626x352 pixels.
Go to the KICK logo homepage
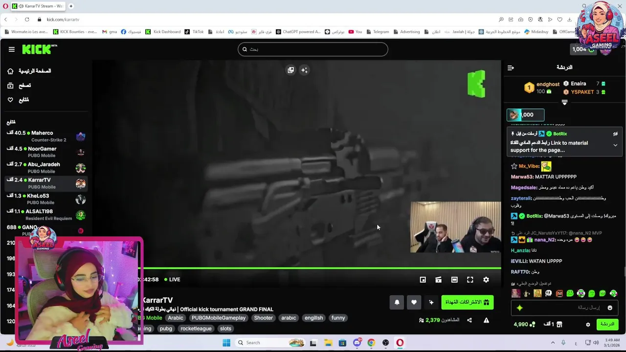(x=39, y=49)
